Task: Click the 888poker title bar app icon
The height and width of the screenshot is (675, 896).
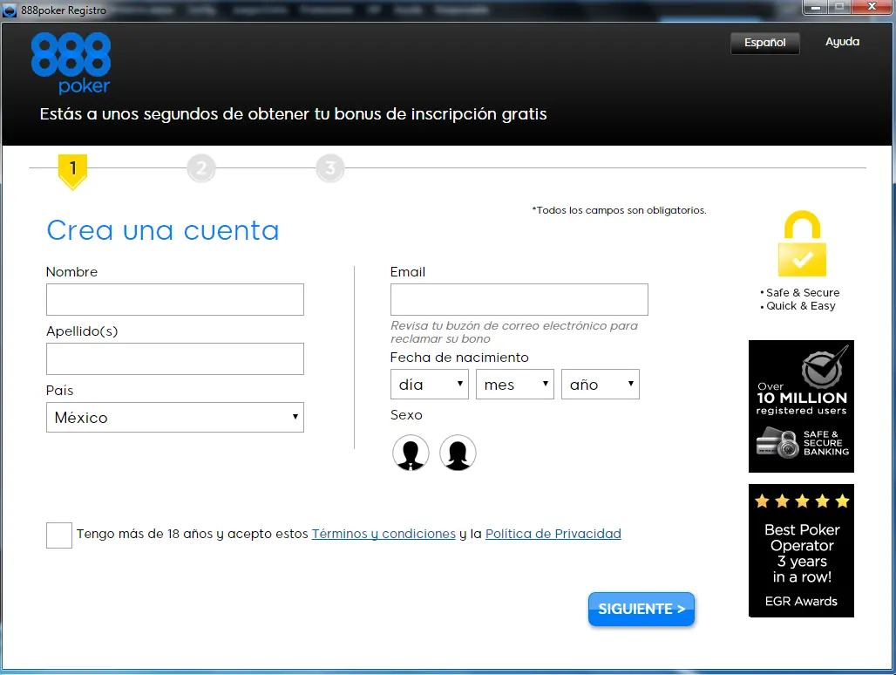Action: 10,10
